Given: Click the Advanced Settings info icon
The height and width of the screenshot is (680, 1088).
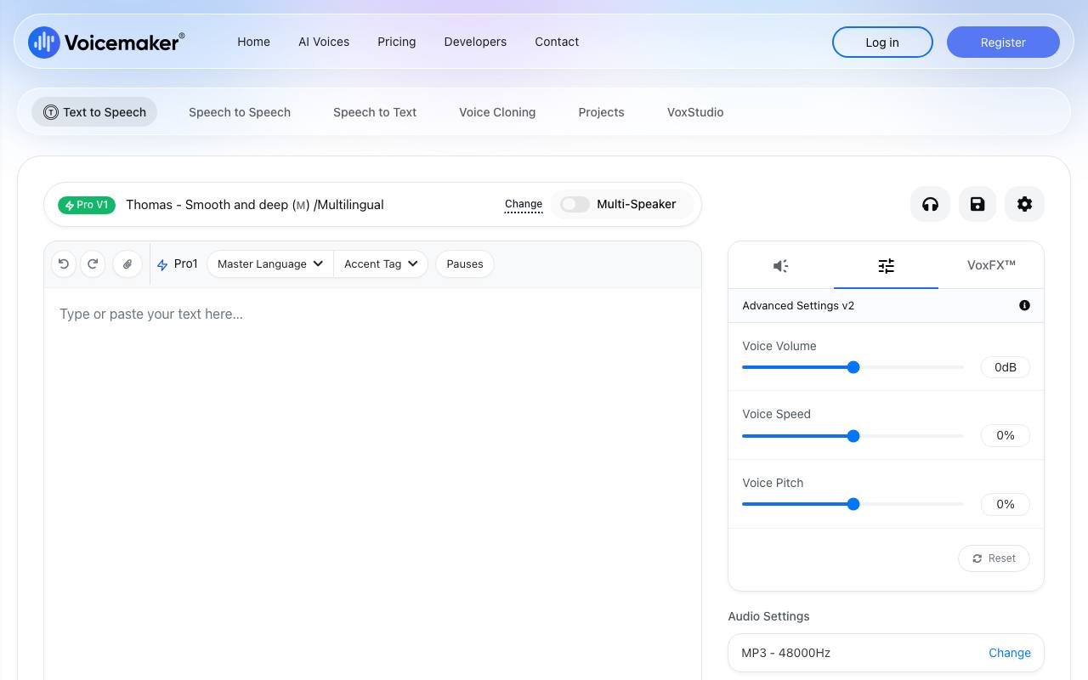Looking at the screenshot, I should (1024, 305).
